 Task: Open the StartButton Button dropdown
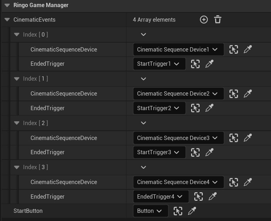coord(150,211)
